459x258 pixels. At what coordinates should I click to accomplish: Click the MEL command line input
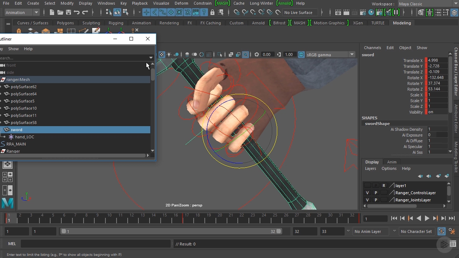(95, 244)
